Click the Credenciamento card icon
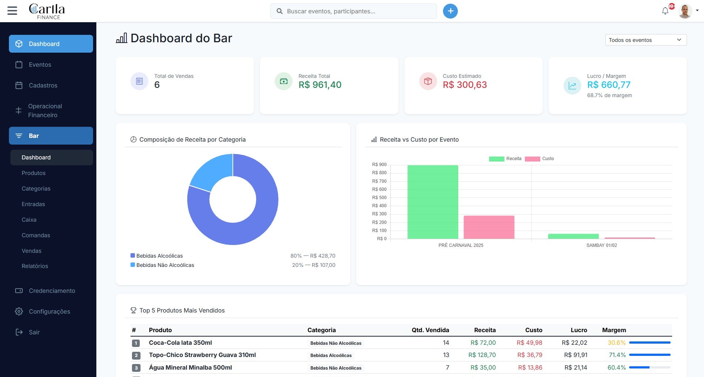 (19, 291)
